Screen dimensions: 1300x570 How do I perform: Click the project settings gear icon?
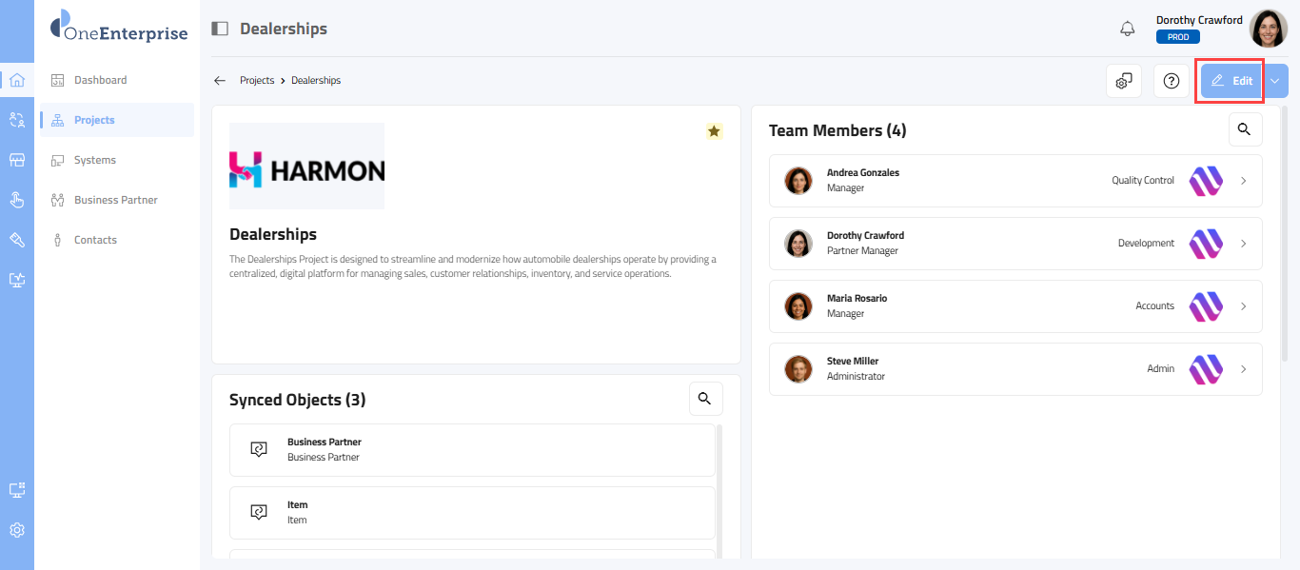1124,81
